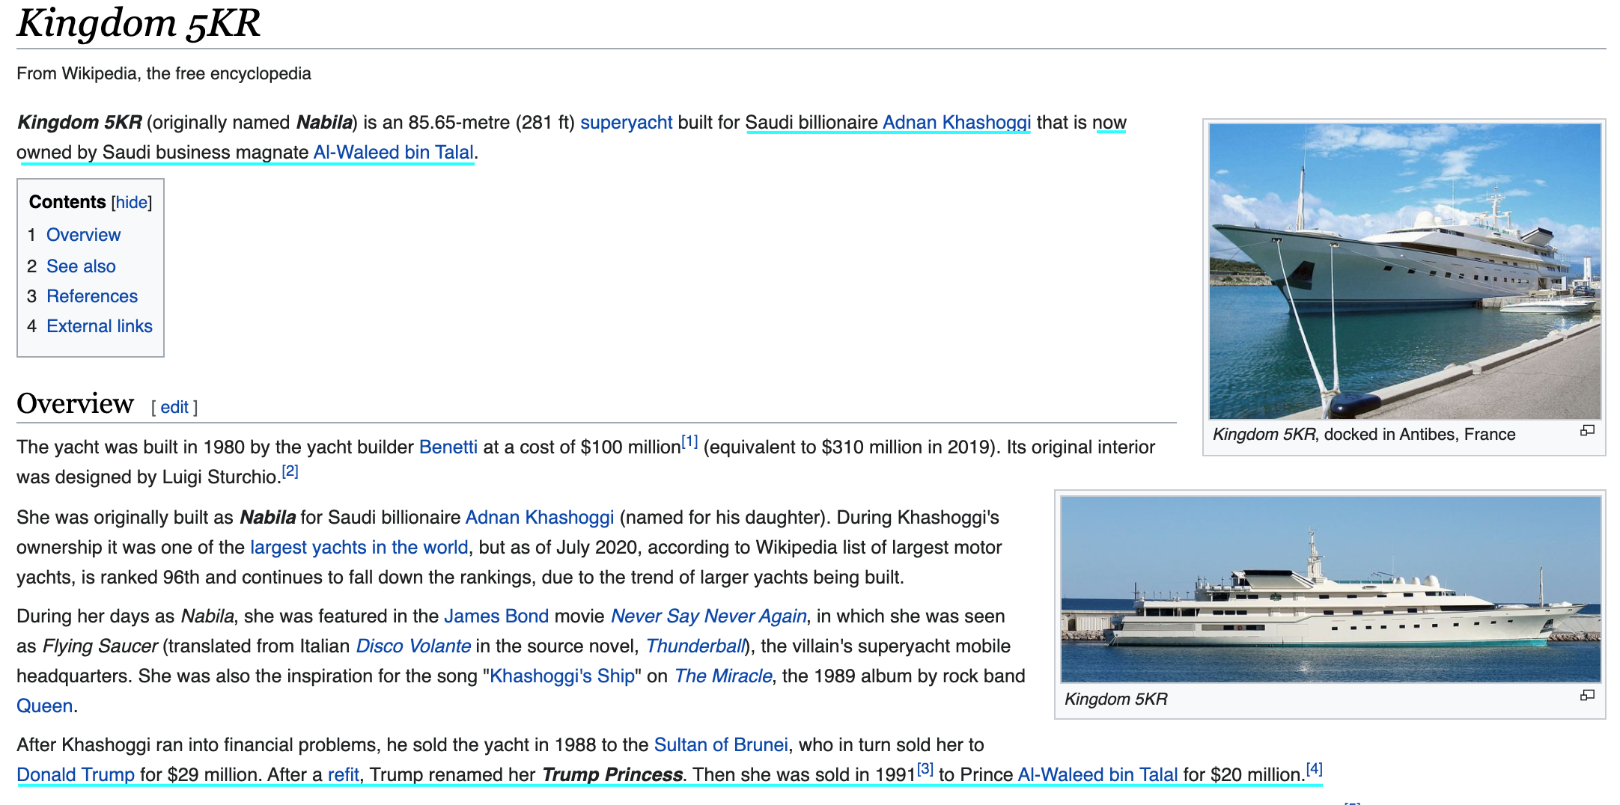Viewport: 1620px width, 805px height.
Task: Open the superyacht link
Action: tap(626, 123)
